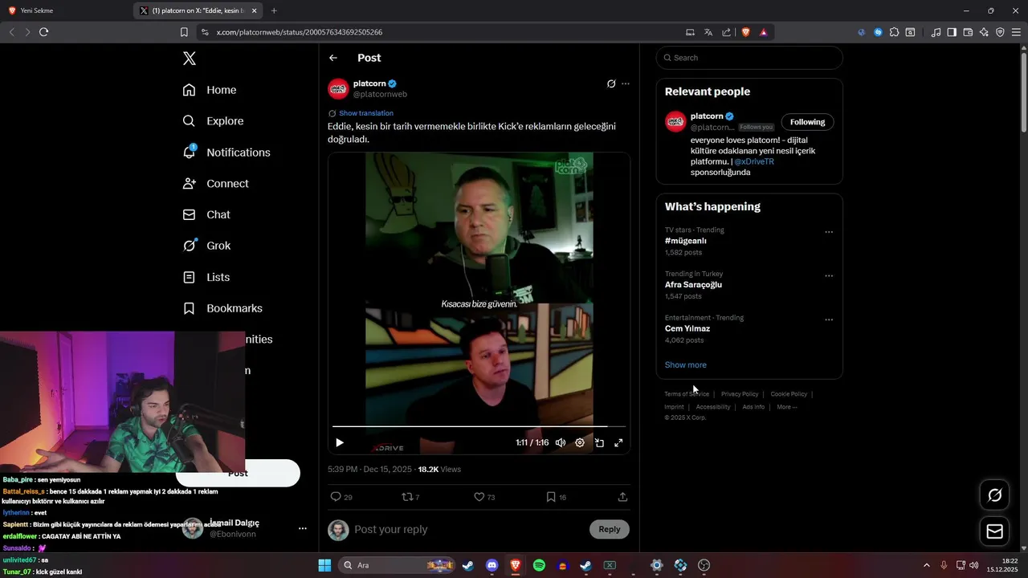Repost using the icon showing 7

407,497
